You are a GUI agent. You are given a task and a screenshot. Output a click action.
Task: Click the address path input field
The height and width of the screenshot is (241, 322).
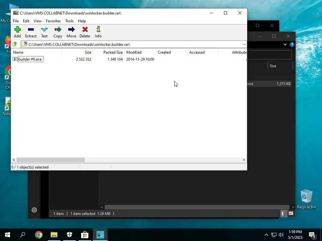pos(131,45)
